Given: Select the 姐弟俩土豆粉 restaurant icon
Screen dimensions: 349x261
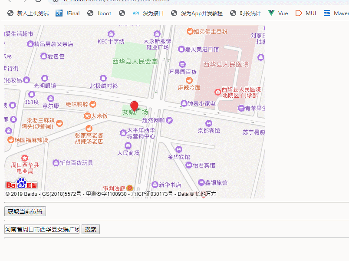Looking at the screenshot, I should 190,31.
